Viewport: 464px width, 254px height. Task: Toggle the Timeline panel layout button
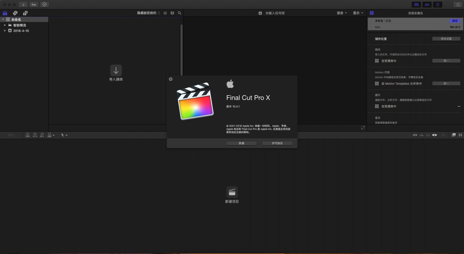(x=427, y=4)
